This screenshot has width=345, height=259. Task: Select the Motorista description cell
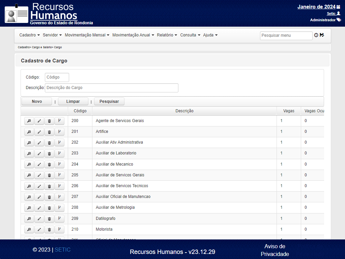[184, 229]
